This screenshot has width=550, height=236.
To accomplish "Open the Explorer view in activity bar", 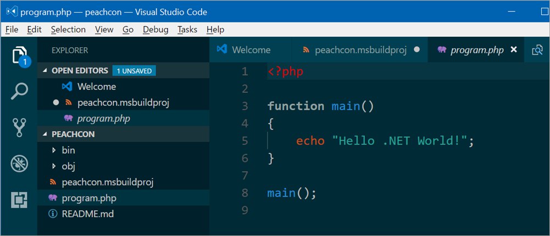I will pyautogui.click(x=19, y=55).
